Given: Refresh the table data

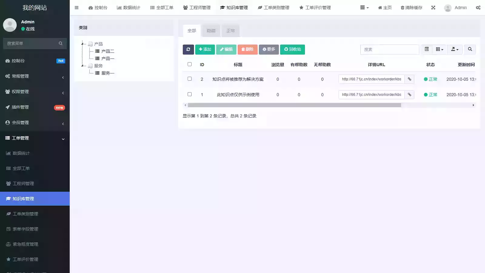Looking at the screenshot, I should [x=188, y=49].
